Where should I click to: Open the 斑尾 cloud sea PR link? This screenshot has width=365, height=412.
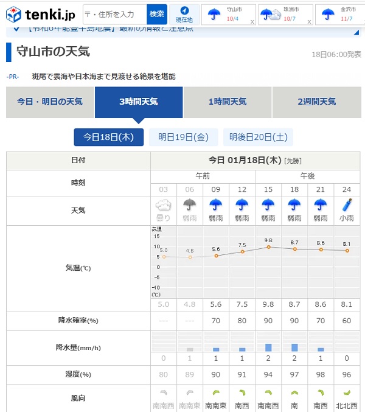coord(103,77)
